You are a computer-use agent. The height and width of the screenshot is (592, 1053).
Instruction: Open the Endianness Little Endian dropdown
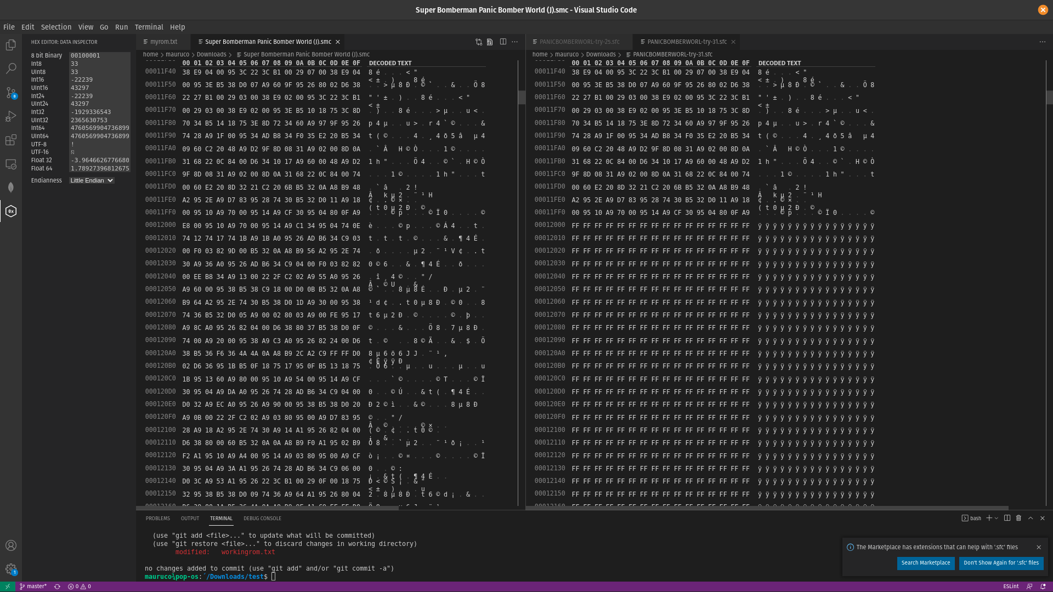point(92,180)
